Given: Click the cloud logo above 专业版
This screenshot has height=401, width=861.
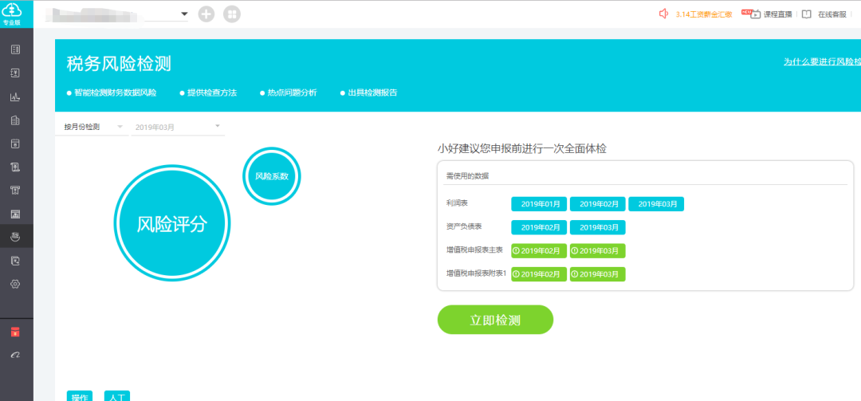Looking at the screenshot, I should click(x=16, y=11).
